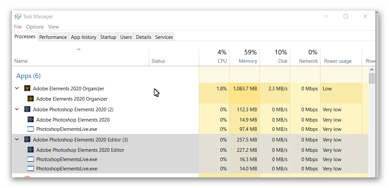Image resolution: width=389 pixels, height=188 pixels.
Task: Collapse the Adobe Photoshop Elements 2020 (2) group
Action: (x=17, y=109)
